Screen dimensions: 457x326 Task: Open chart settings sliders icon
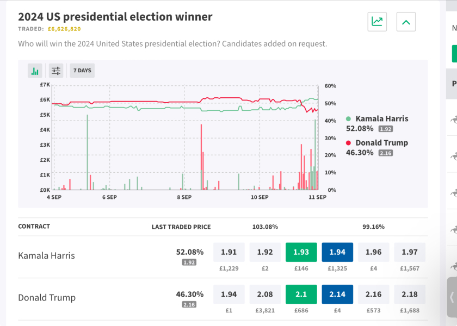tap(55, 71)
